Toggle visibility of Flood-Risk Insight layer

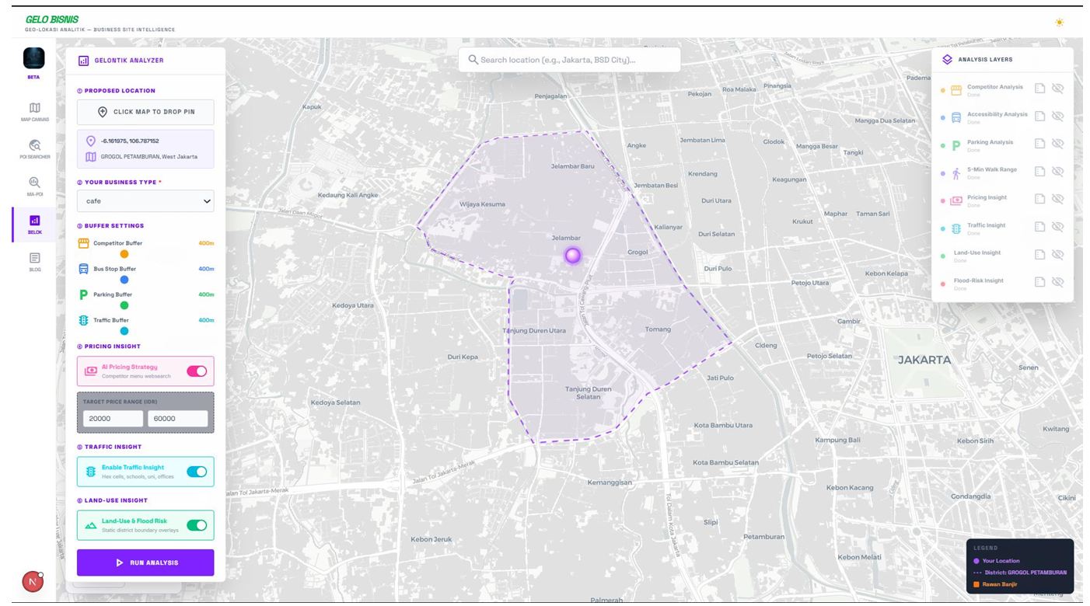1057,282
